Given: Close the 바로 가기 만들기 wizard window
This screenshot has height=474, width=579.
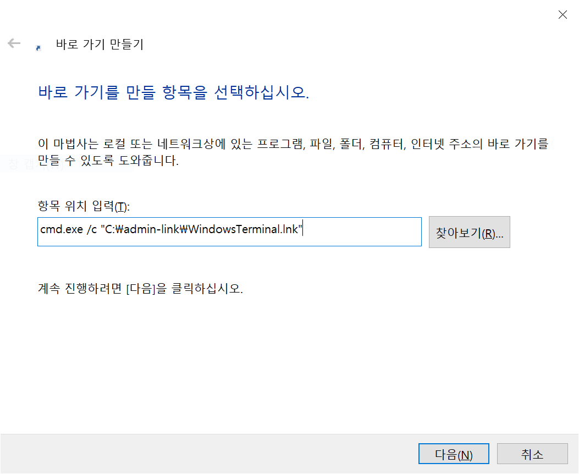Looking at the screenshot, I should click(562, 15).
